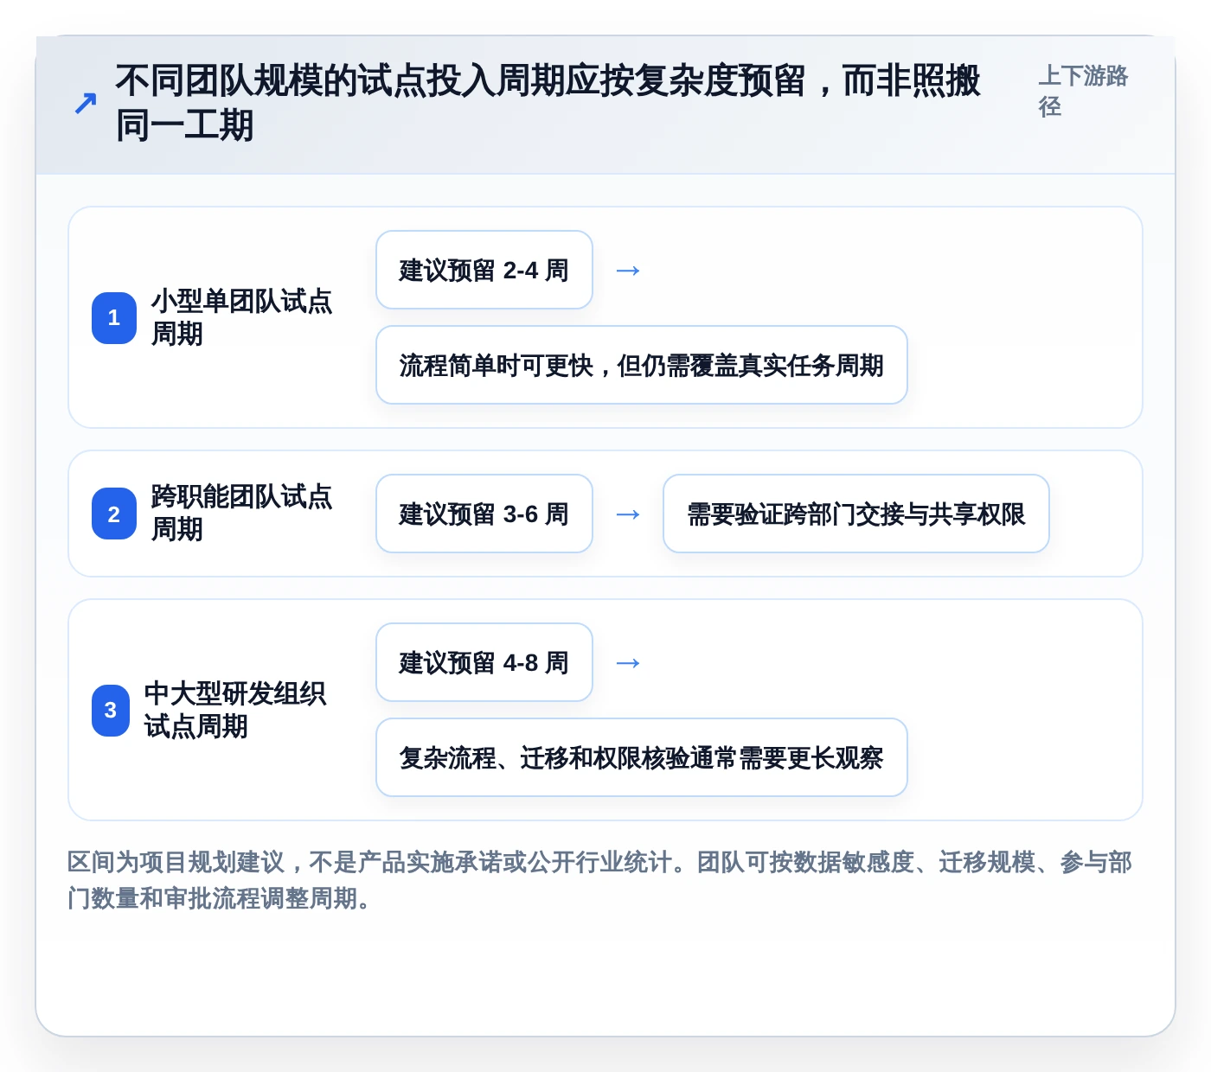1211x1072 pixels.
Task: Click 小型单团队试点周期 label
Action: click(241, 317)
